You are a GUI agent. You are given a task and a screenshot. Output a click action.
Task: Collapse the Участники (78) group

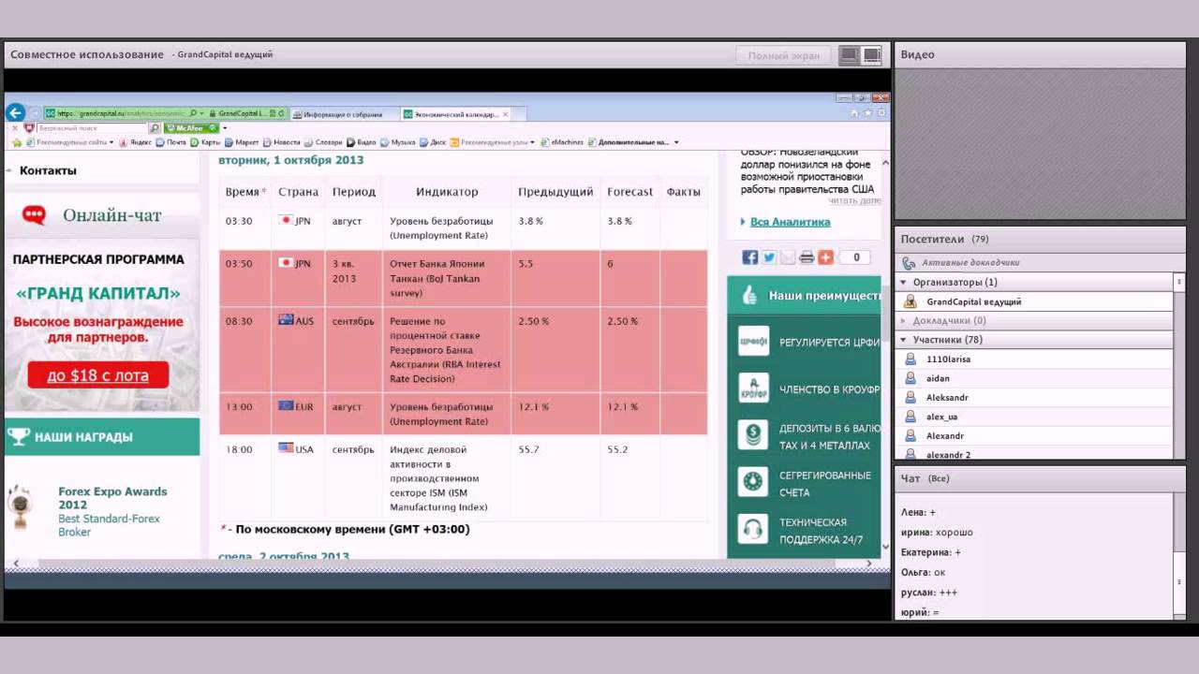(x=904, y=340)
